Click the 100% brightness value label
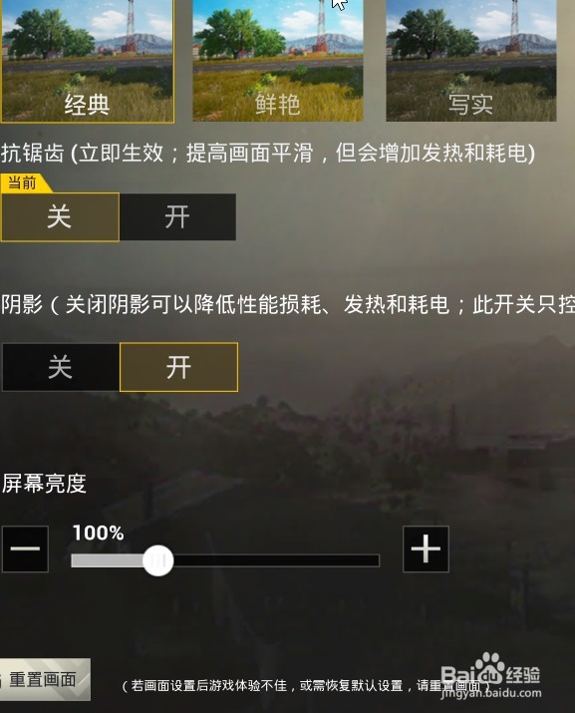Image resolution: width=575 pixels, height=713 pixels. pos(98,533)
